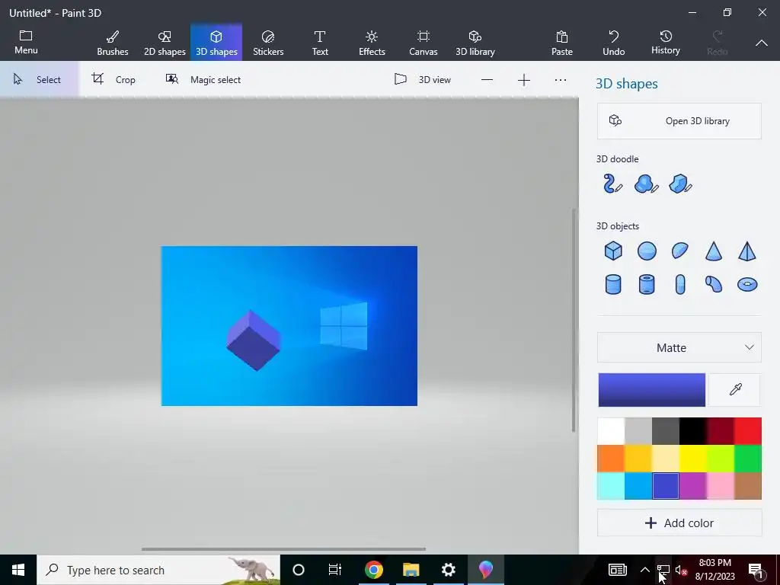Screen dimensions: 780x585
Task: Open the History panel
Action: (666, 43)
